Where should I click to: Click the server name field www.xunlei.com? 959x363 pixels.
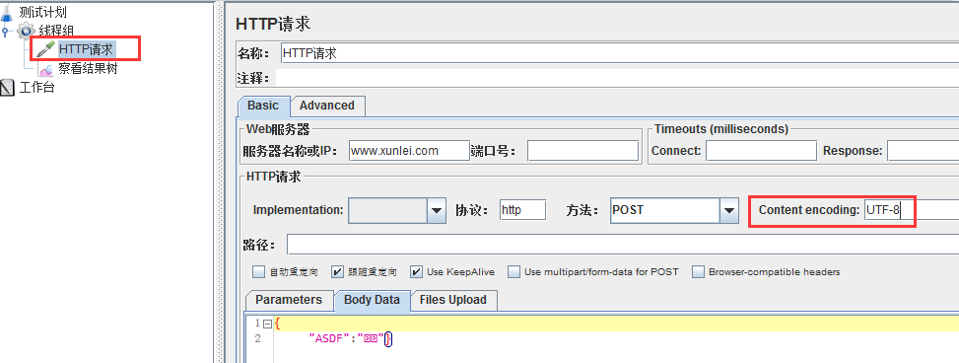(409, 151)
